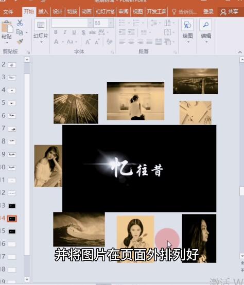Switch to the Design (设计) tab
The width and height of the screenshot is (244, 285).
tap(58, 12)
